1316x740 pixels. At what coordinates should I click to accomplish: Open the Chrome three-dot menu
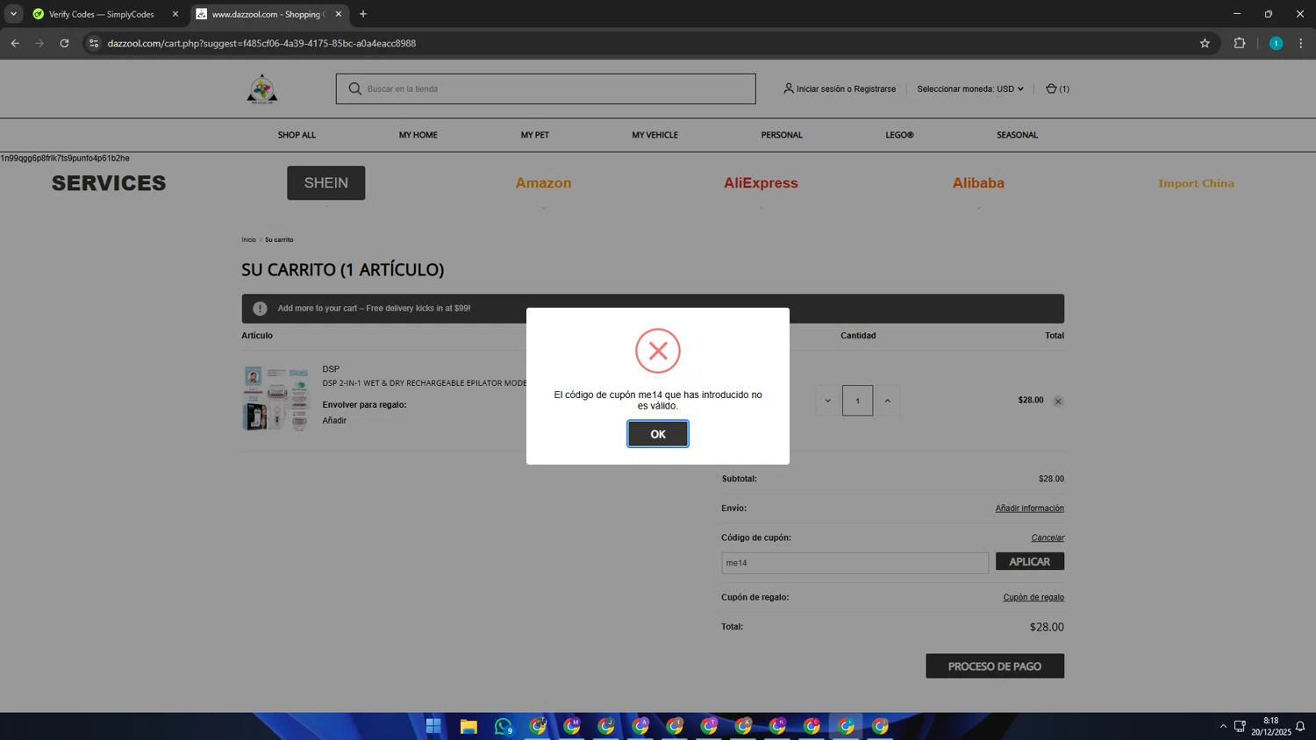(1301, 43)
